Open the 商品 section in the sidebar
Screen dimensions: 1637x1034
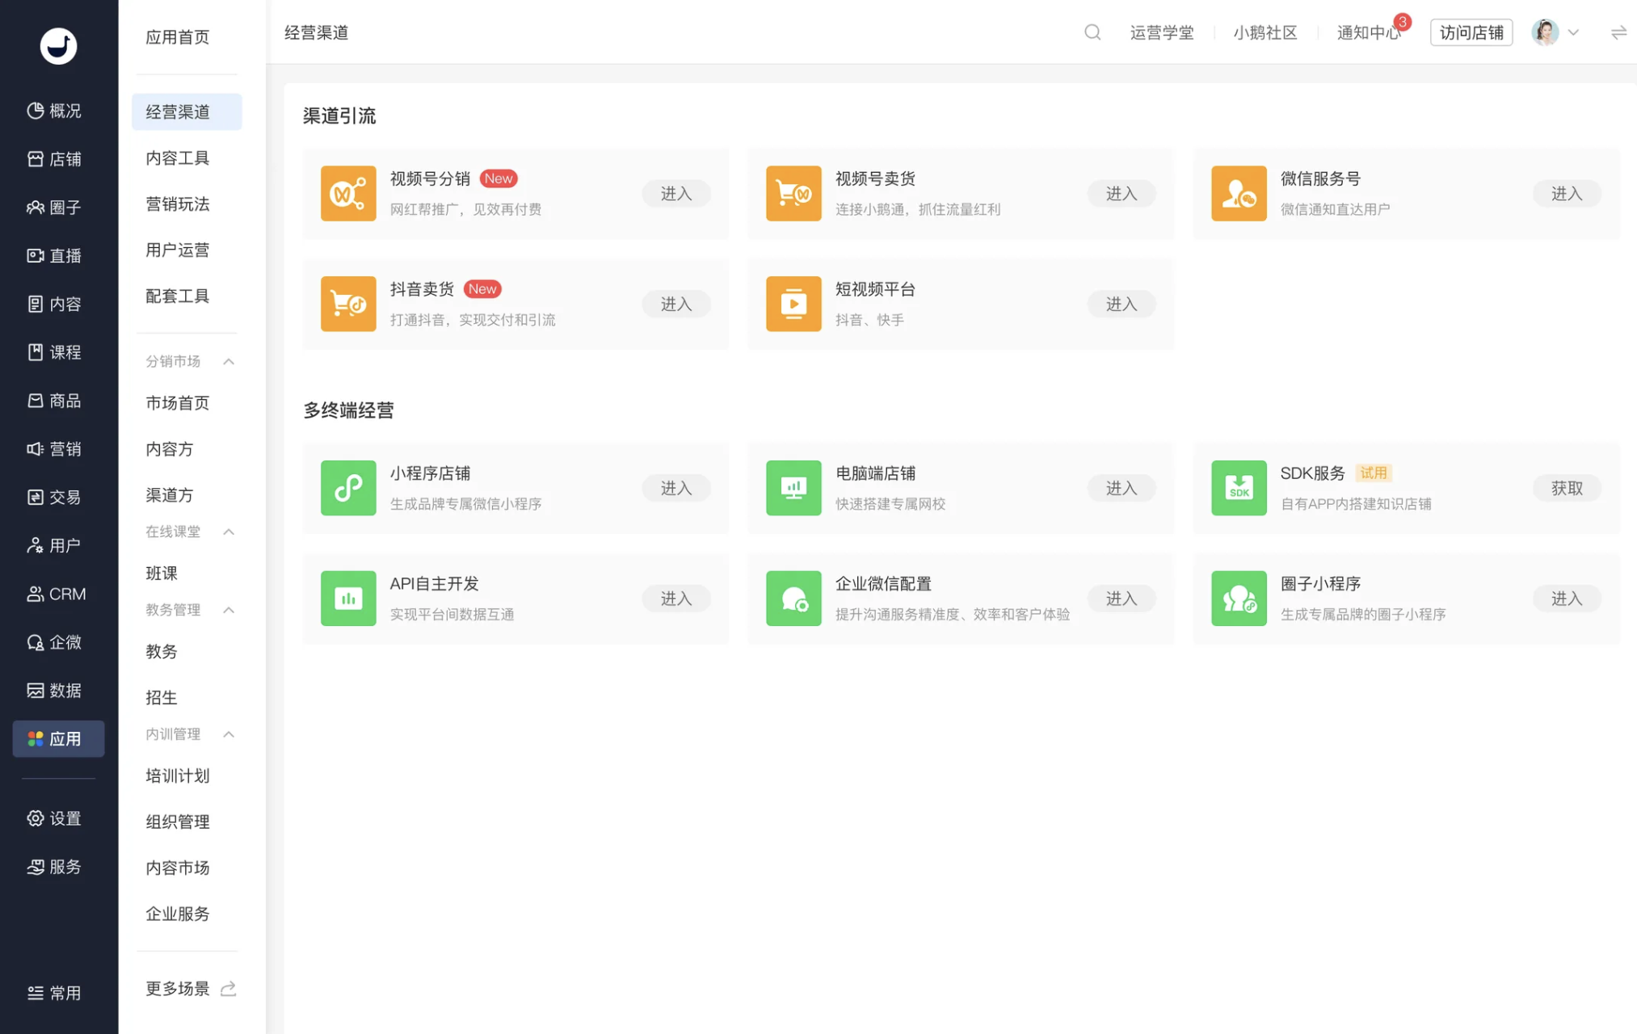tap(57, 400)
